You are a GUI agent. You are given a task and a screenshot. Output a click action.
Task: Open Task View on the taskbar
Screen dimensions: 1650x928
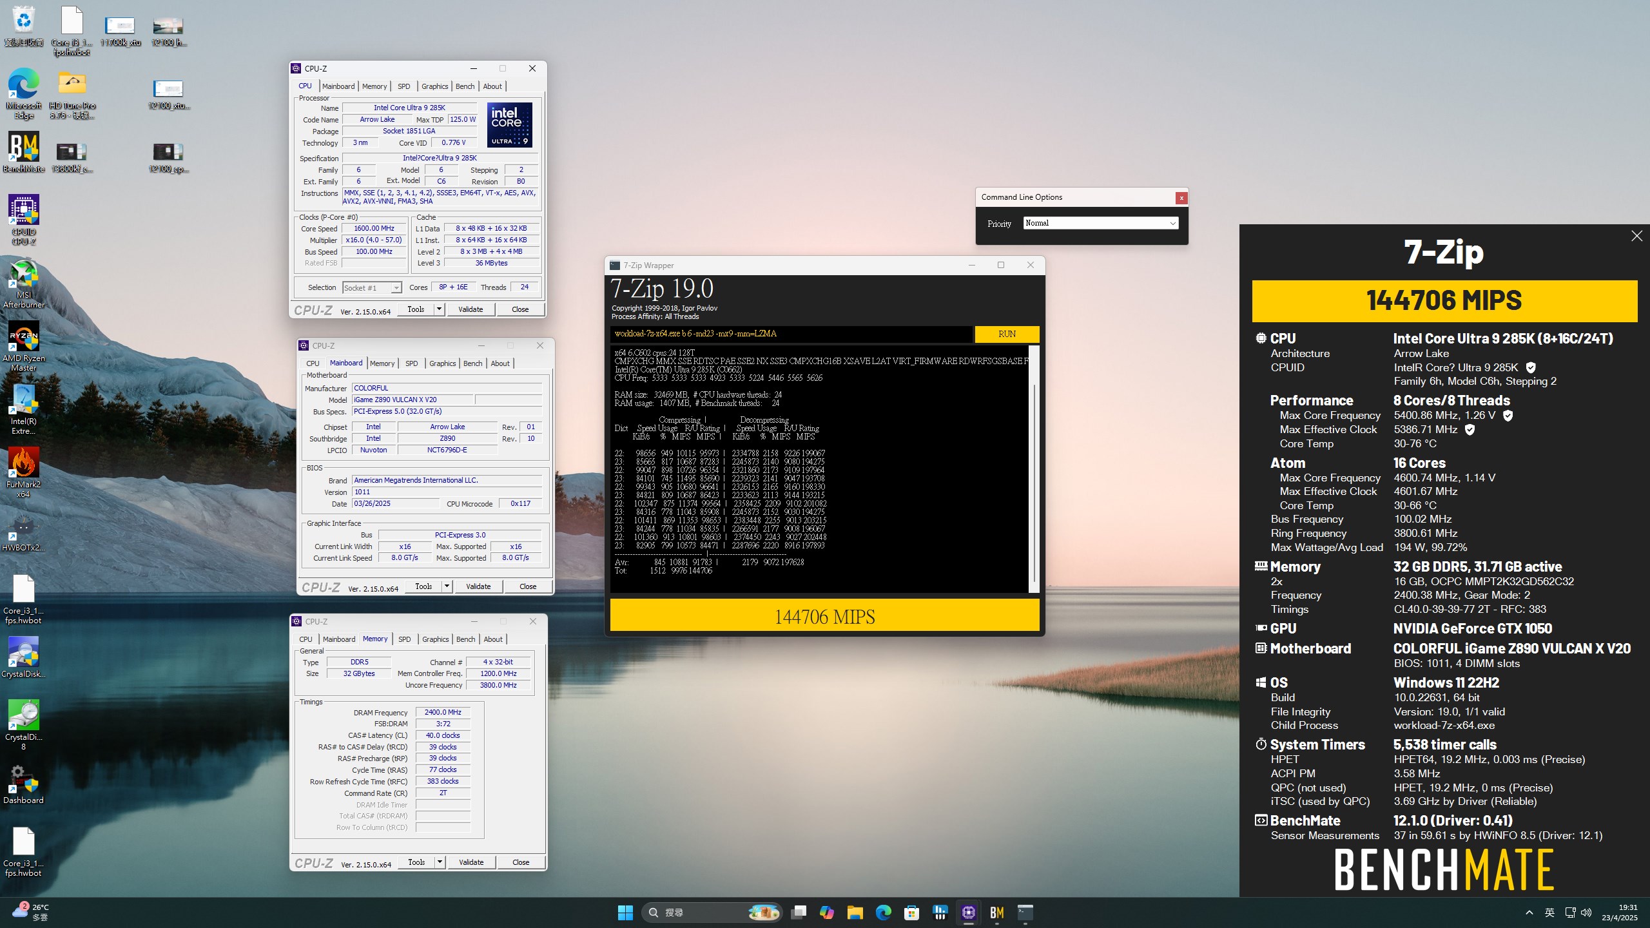click(x=799, y=913)
